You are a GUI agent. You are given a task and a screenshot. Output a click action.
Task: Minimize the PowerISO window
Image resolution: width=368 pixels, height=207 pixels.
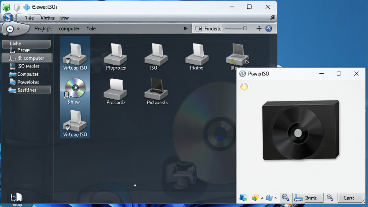click(322, 74)
